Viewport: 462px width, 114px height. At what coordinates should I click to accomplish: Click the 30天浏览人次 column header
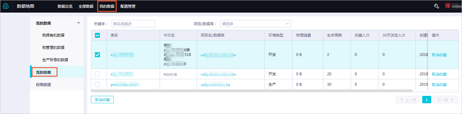[x=394, y=35]
